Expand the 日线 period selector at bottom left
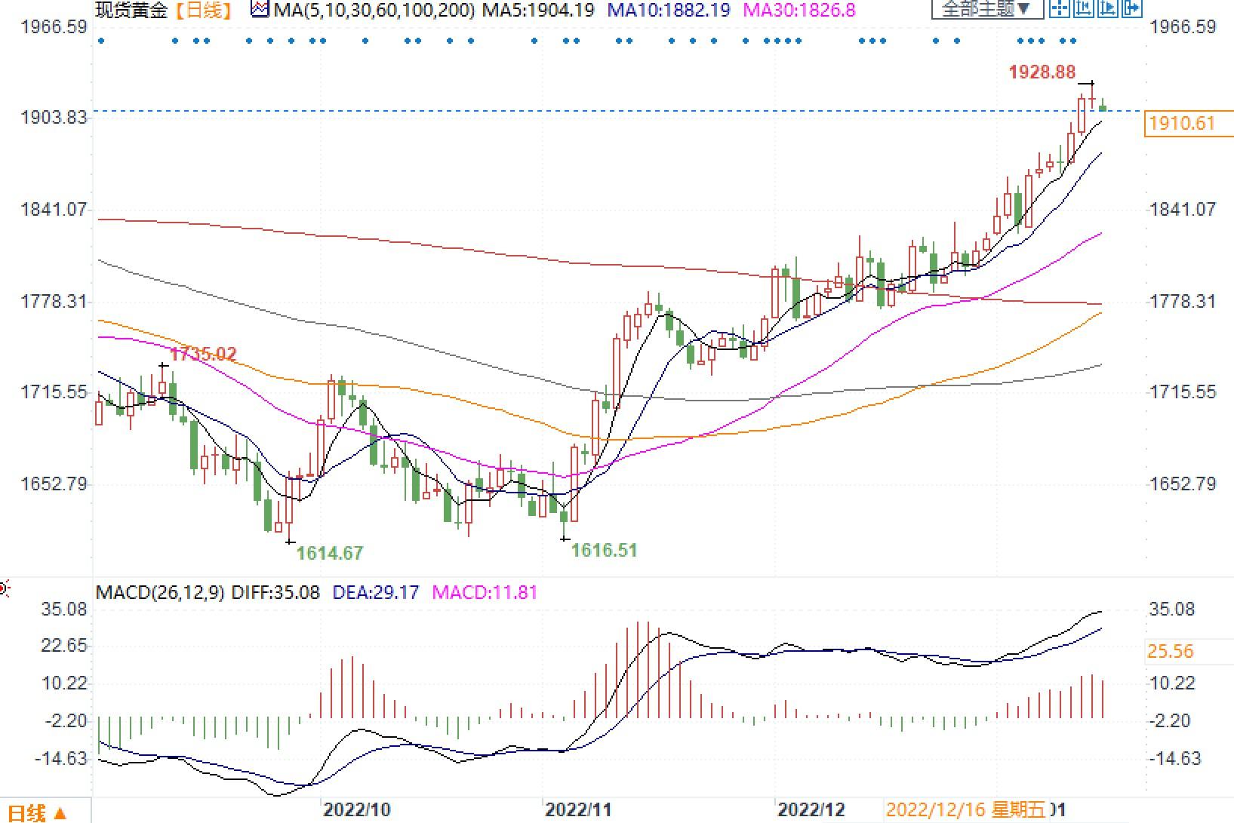The height and width of the screenshot is (823, 1234). [37, 812]
